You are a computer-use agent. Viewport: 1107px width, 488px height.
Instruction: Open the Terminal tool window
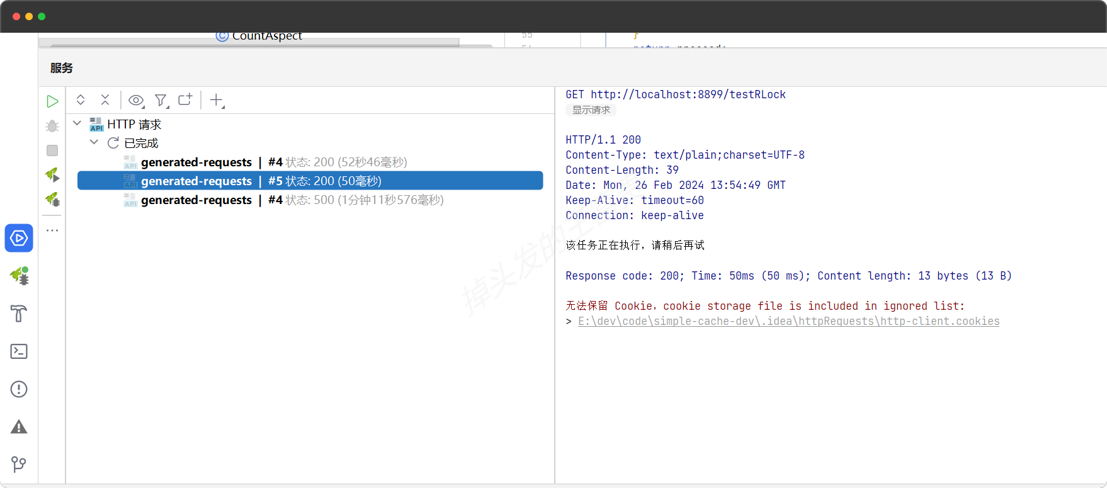pyautogui.click(x=19, y=351)
